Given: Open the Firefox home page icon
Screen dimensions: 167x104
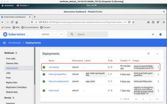Looking at the screenshot, I should tap(17, 22).
